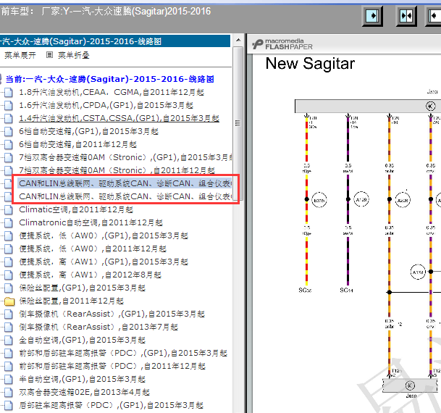Click the blue tree header 速腾(Sagitar)-2015-2016-线路图
The width and height of the screenshot is (441, 413).
point(115,41)
